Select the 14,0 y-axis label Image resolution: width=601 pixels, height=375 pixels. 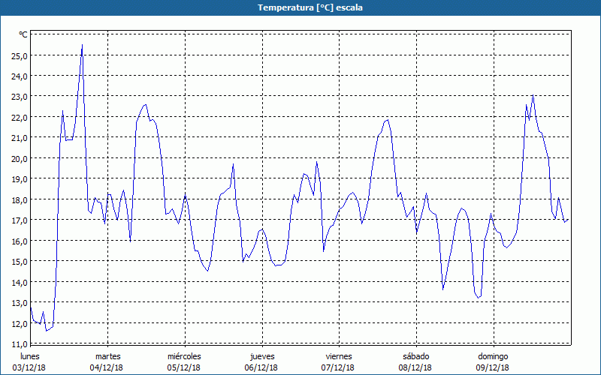point(20,283)
